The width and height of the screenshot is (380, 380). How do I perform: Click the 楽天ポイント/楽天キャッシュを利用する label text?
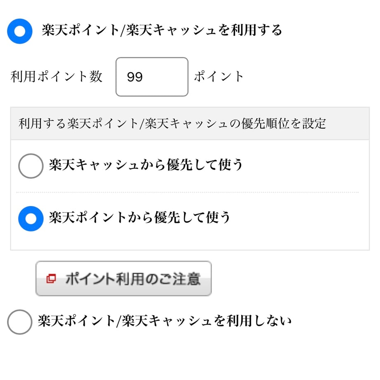click(x=161, y=30)
